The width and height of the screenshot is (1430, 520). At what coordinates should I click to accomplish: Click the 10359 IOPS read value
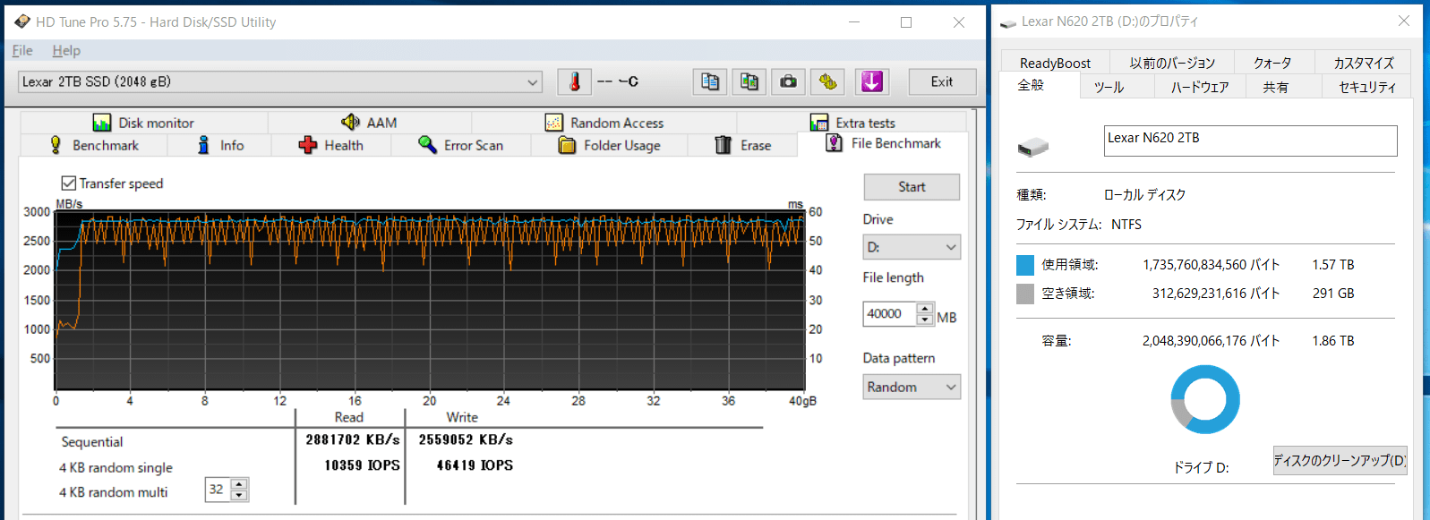click(x=362, y=465)
